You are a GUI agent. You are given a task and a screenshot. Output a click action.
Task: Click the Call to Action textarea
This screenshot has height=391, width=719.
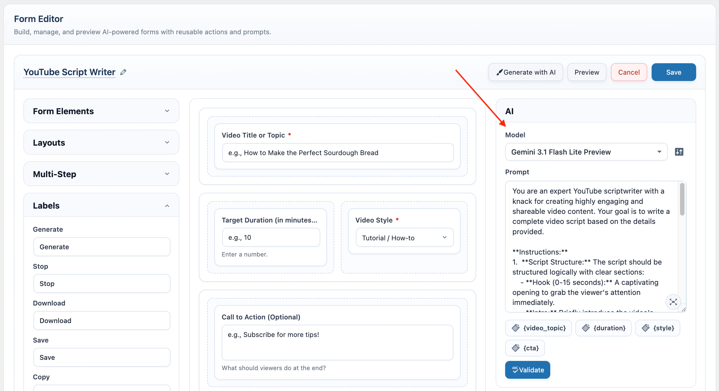pyautogui.click(x=337, y=343)
